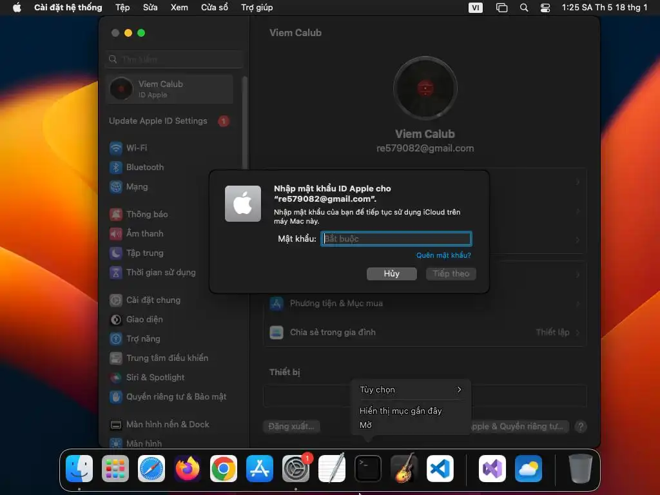Click System Settings icon in Dock
The width and height of the screenshot is (660, 495).
(x=296, y=469)
